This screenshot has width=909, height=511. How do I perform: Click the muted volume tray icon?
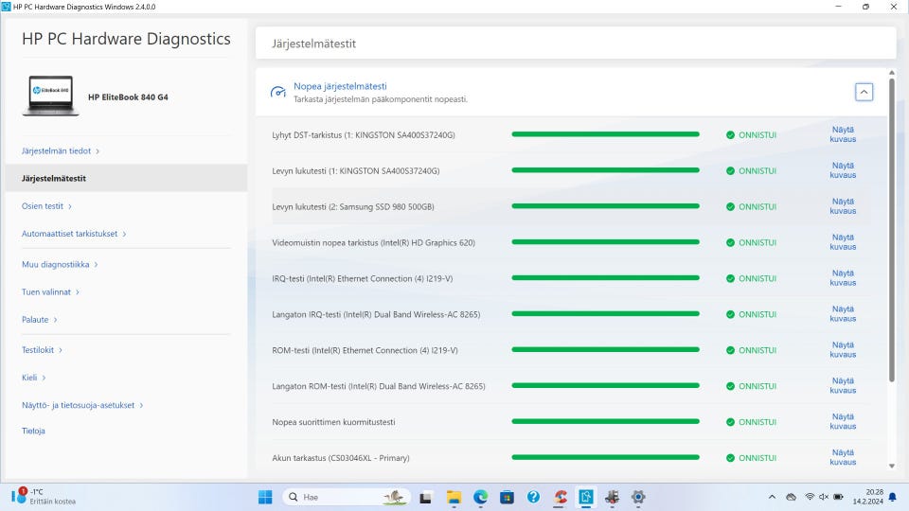(824, 497)
